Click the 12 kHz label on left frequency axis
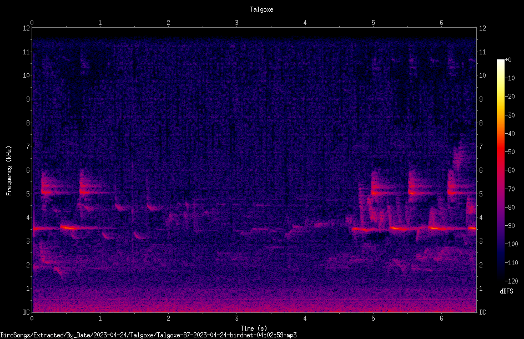 coord(27,28)
